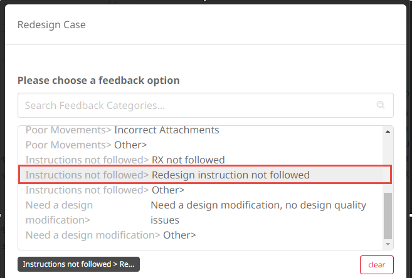Click the scrollbar up arrow in the feedback list
412x278 pixels.
point(388,131)
